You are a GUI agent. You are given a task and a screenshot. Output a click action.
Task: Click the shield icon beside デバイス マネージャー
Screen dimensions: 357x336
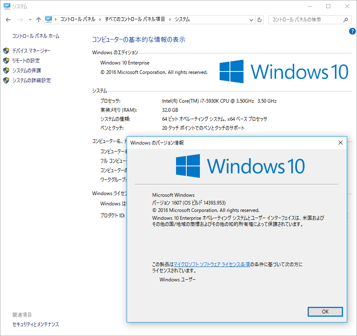click(x=6, y=51)
